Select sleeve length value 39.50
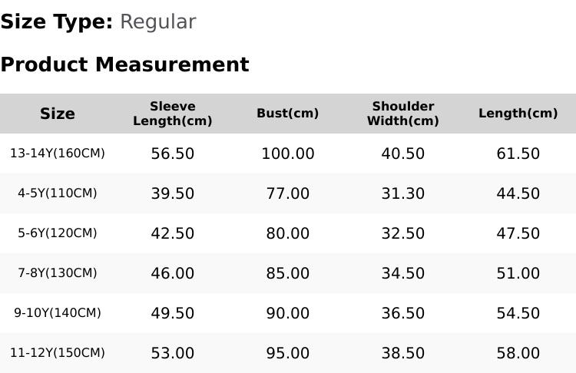 173,193
